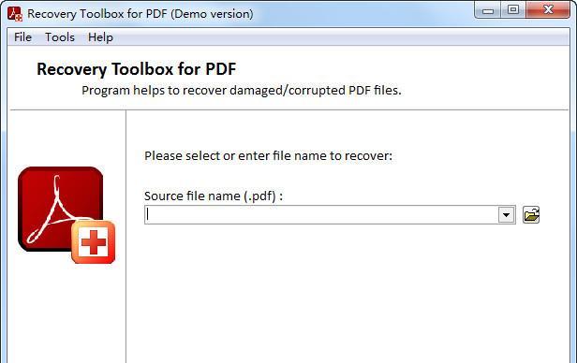The height and width of the screenshot is (363, 577).
Task: Open the Tools menu
Action: coord(60,37)
